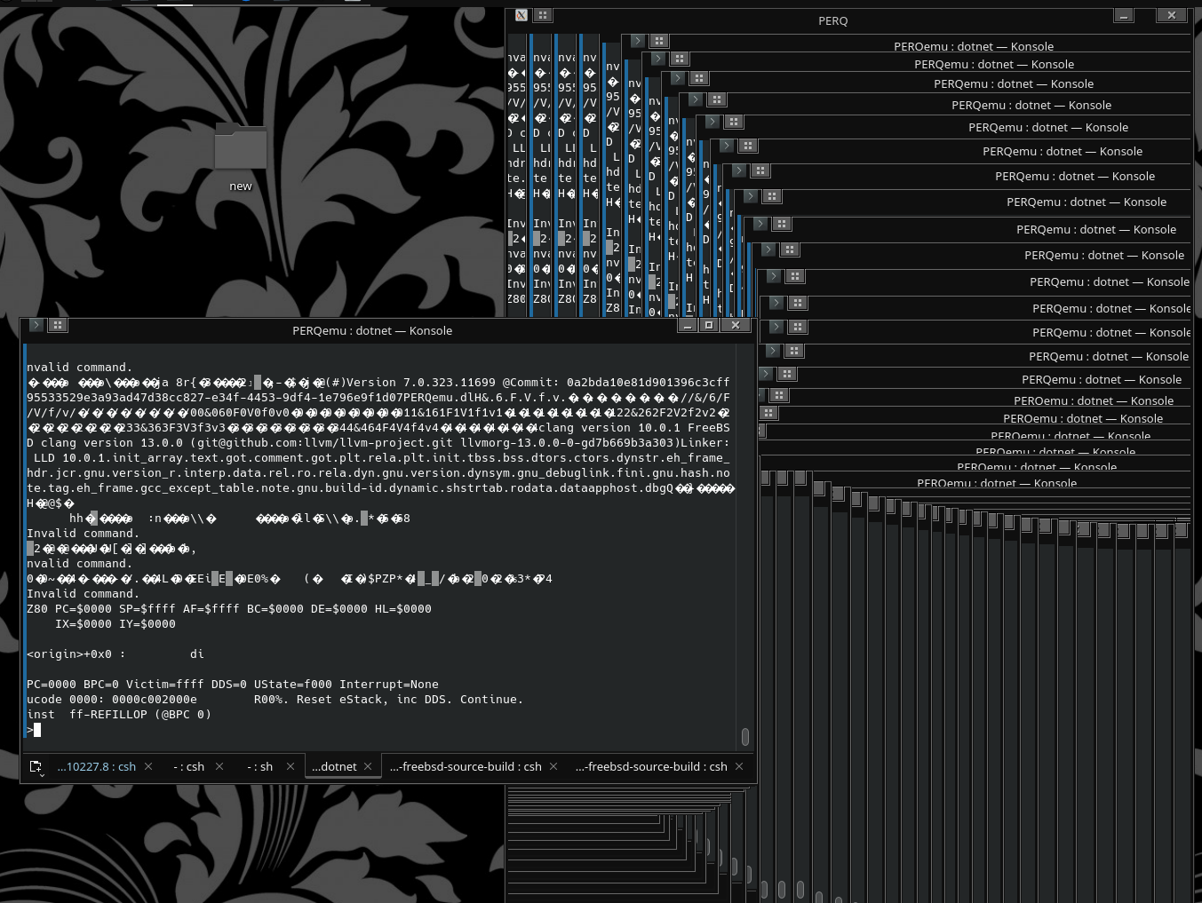Image resolution: width=1202 pixels, height=903 pixels.
Task: Click the 'ucode 0000: 0000c002000e' line
Action: 275,700
